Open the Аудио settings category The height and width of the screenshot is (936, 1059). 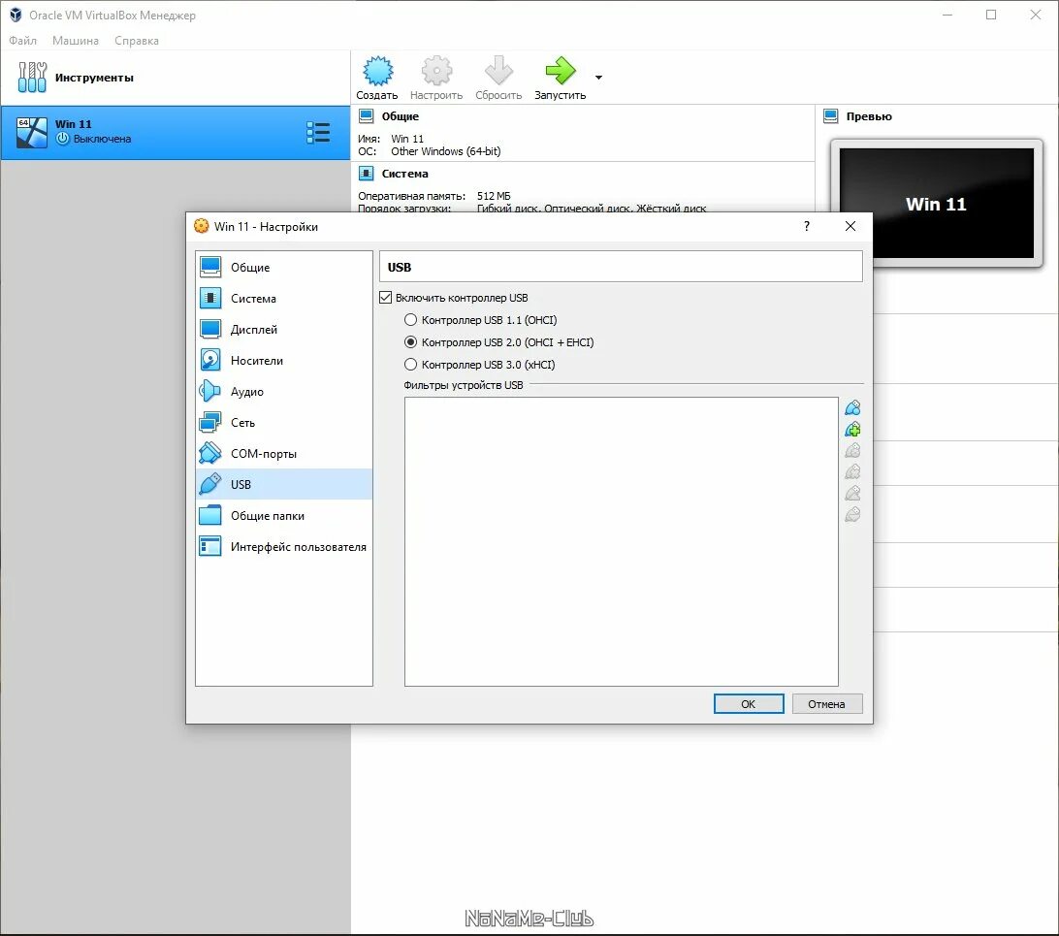284,392
